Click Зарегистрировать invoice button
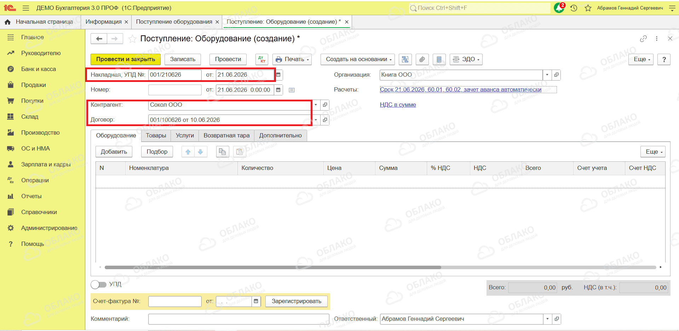 pyautogui.click(x=297, y=301)
